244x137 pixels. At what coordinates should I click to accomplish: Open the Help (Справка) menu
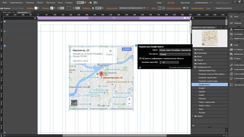click(x=69, y=3)
